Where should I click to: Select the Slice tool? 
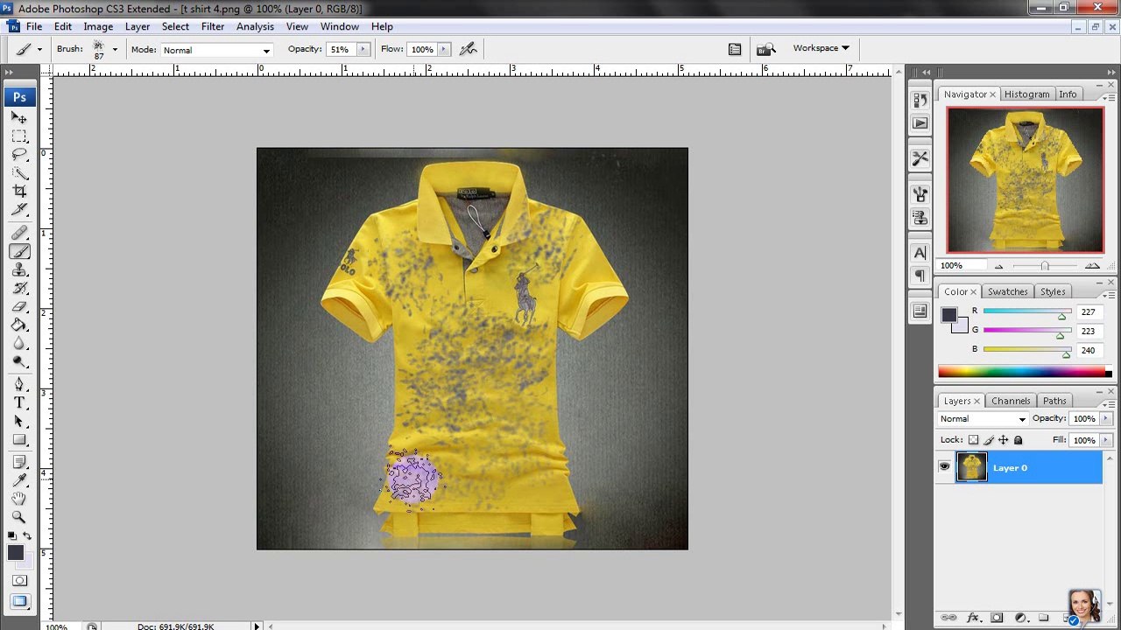[19, 210]
